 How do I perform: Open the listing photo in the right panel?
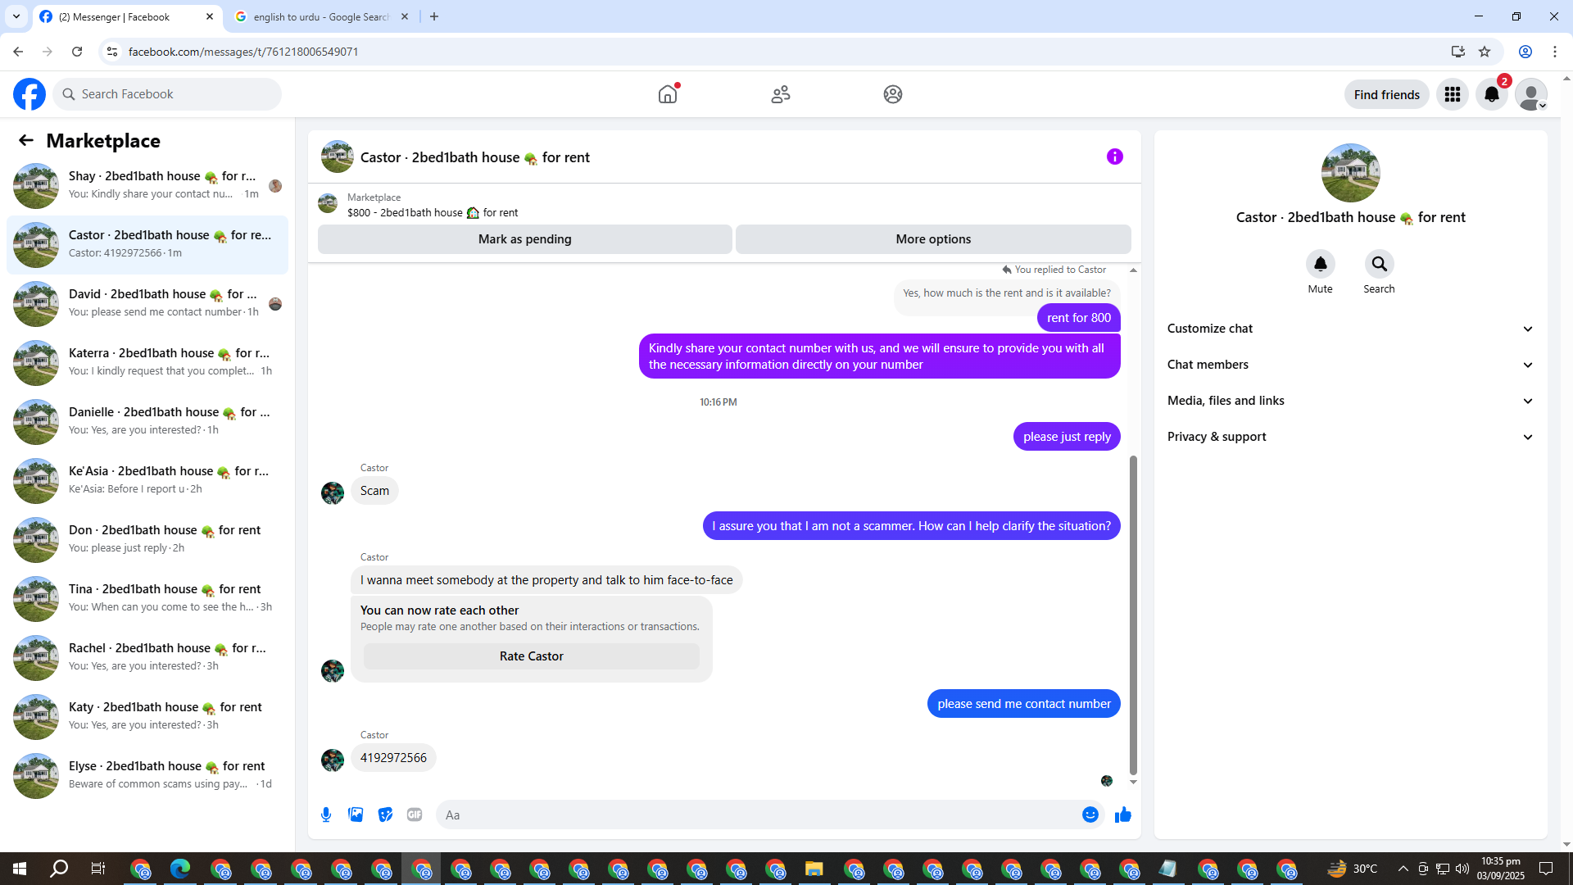pos(1351,173)
